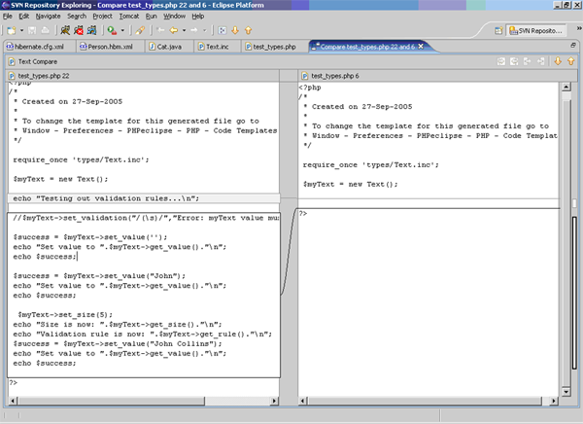Toggle the main toolbar Ignore White Space icon
Image resolution: width=583 pixels, height=424 pixels.
[x=223, y=30]
